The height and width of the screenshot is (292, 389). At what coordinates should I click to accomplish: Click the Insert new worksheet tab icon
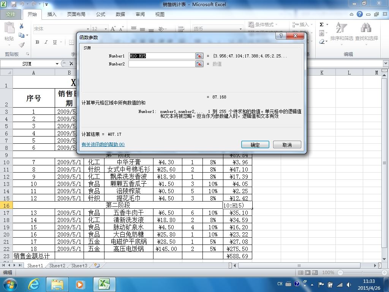[x=97, y=265]
